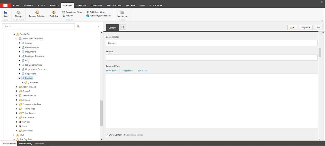Select the Job Opportunities tree item

pos(34,65)
